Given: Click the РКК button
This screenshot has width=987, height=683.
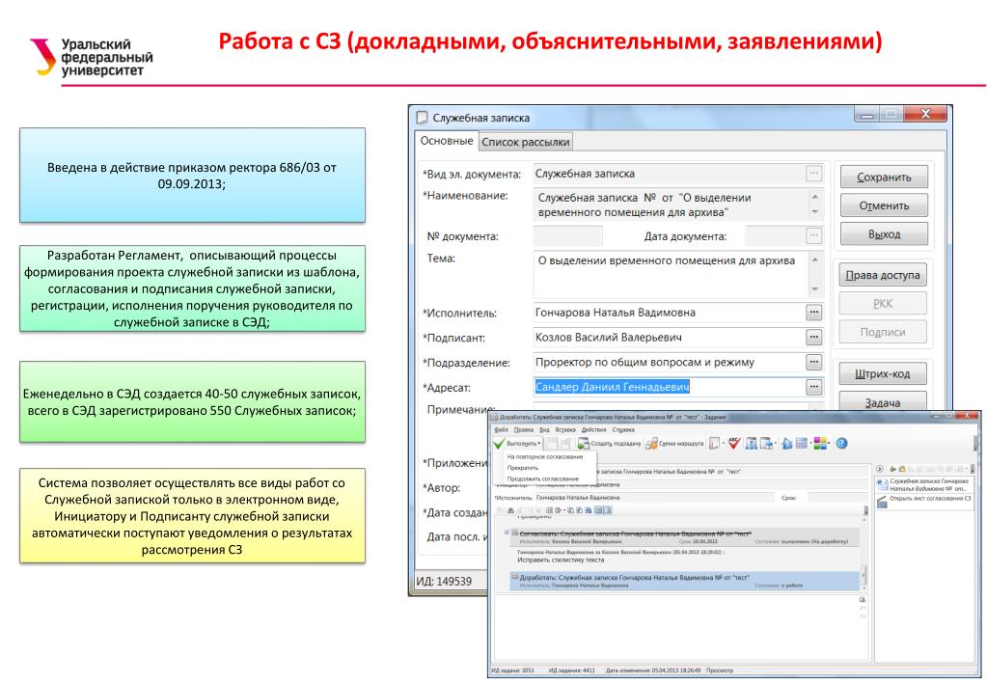Looking at the screenshot, I should coord(883,304).
